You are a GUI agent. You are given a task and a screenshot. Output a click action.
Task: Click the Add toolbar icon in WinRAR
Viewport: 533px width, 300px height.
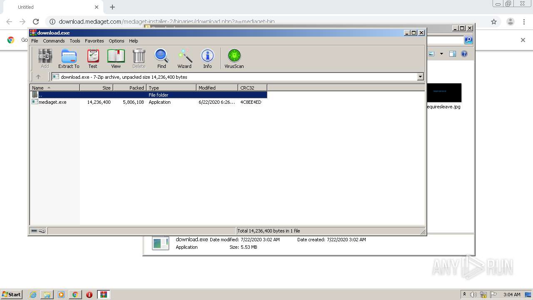tap(45, 58)
